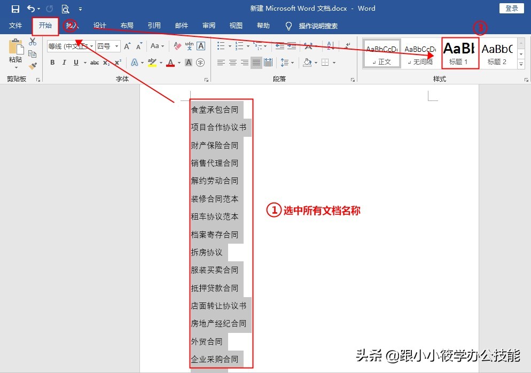Viewport: 531px width, 373px height.
Task: Open the 文件 tab
Action: (15, 26)
